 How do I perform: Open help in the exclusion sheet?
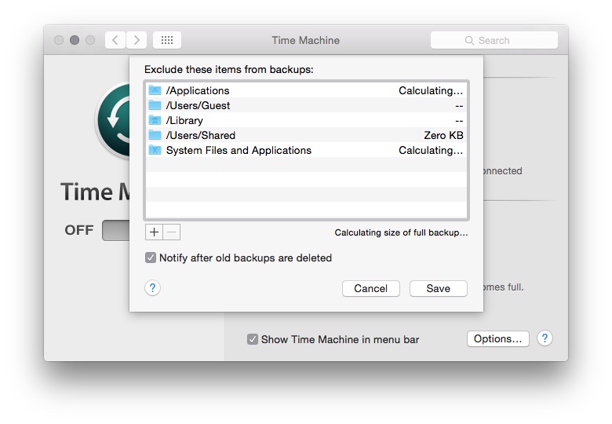pyautogui.click(x=153, y=288)
